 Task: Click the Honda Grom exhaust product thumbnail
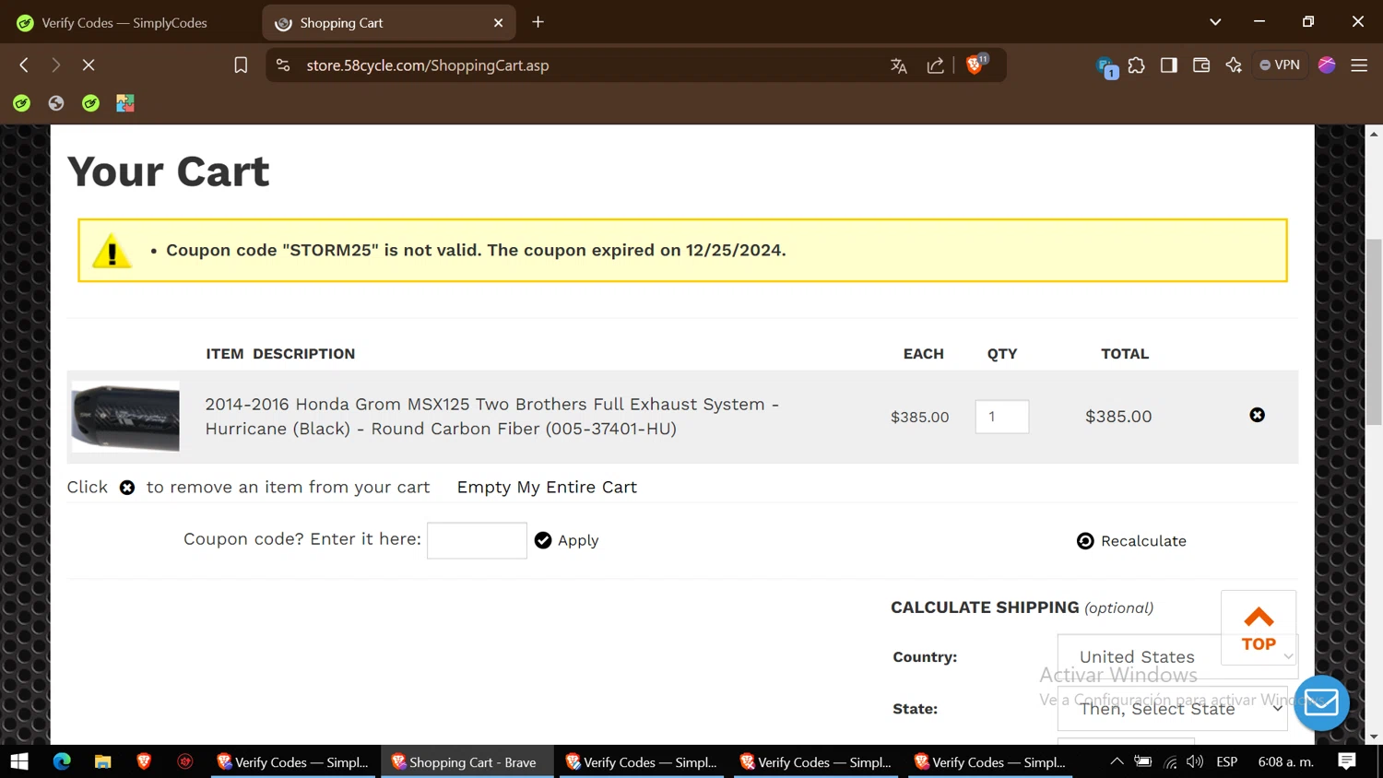coord(125,417)
